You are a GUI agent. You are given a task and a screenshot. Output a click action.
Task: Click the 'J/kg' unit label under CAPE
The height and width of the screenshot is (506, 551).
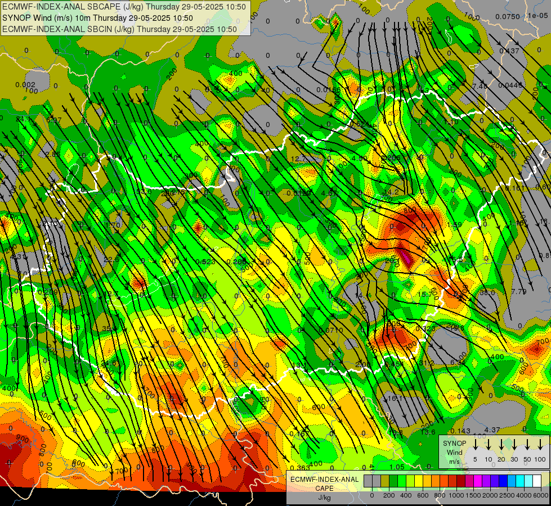pyautogui.click(x=324, y=498)
